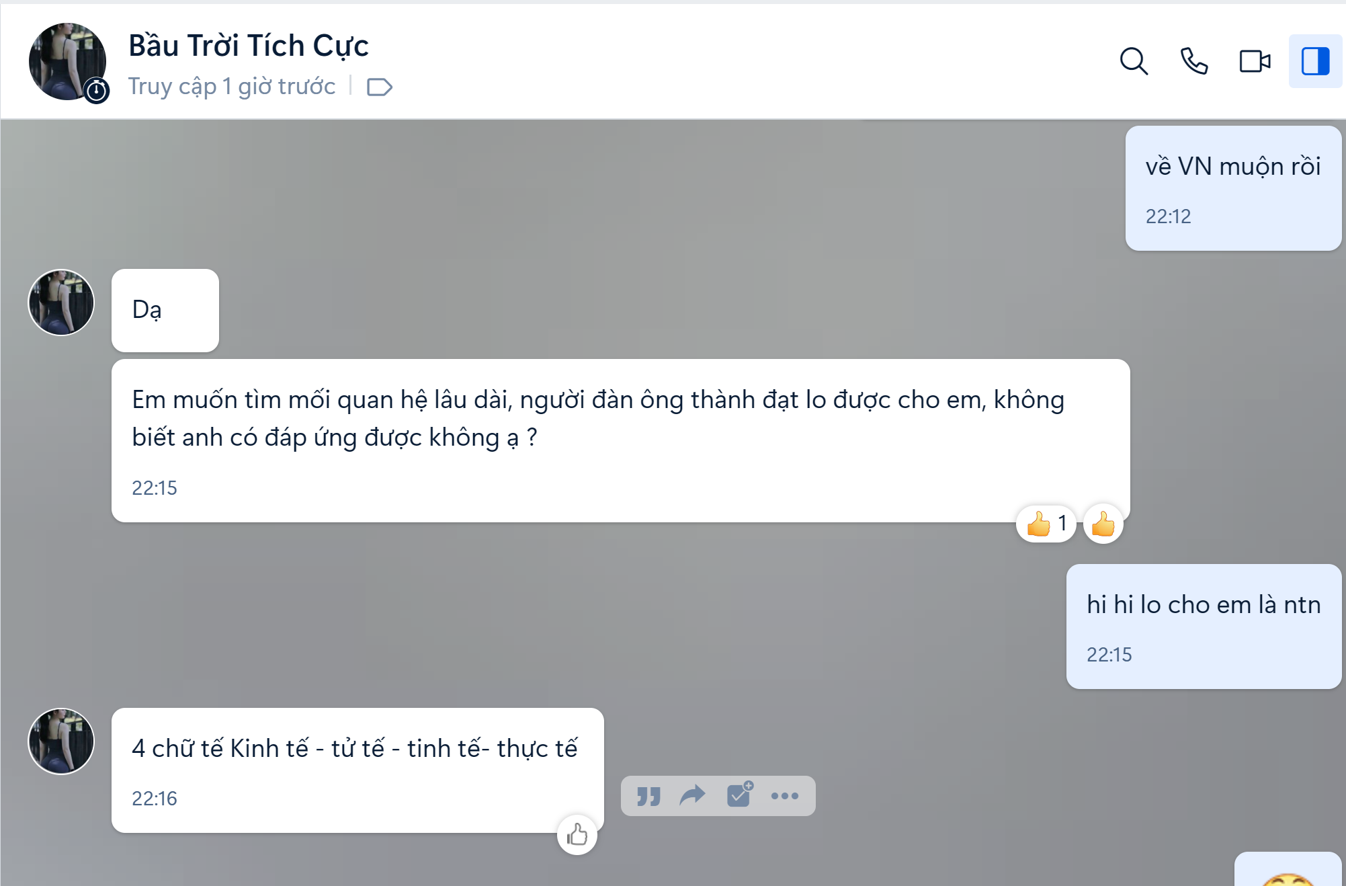Open the avatar next to the 22:16 message

point(61,741)
